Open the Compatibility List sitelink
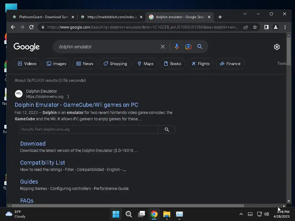Screen dimensions: 295x221 43,163
